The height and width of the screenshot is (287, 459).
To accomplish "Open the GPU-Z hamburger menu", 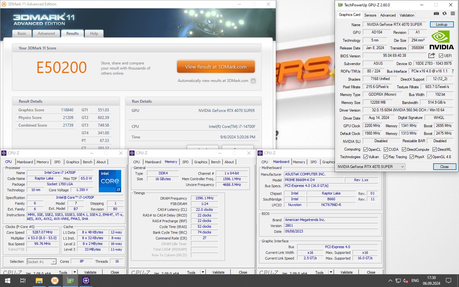I will pos(453,13).
